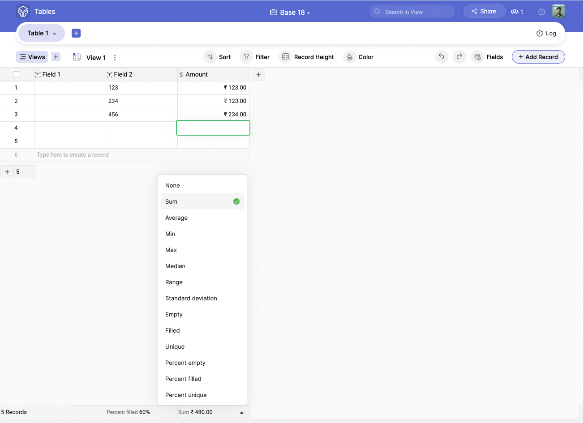Toggle the select all records checkbox
This screenshot has height=423, width=584.
pos(16,74)
